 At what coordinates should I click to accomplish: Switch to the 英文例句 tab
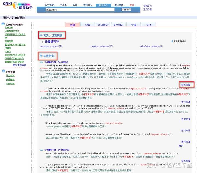coord(118,25)
